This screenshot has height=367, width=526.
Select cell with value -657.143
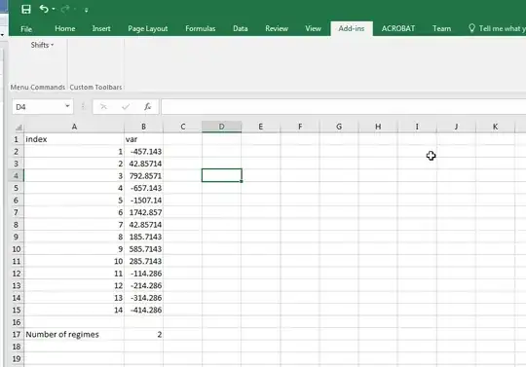click(143, 188)
